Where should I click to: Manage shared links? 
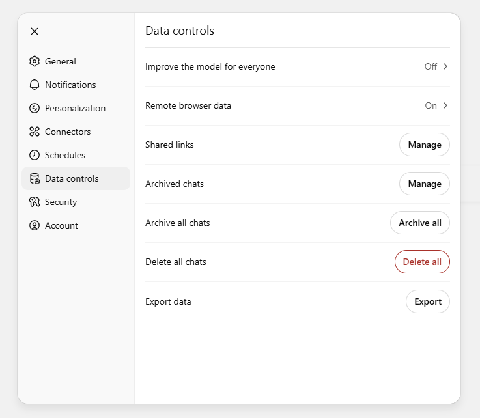pos(424,145)
